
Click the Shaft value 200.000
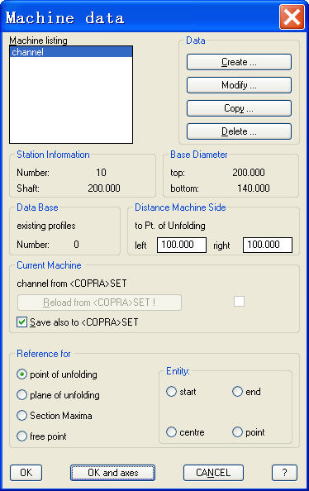tap(104, 188)
